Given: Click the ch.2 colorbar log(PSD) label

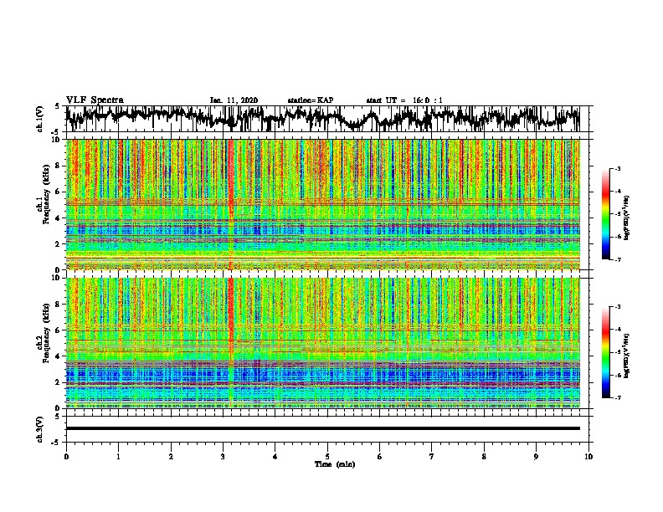Looking at the screenshot, I should tap(627, 356).
